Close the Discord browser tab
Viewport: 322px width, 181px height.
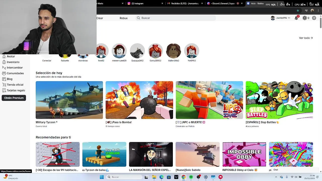pyautogui.click(x=242, y=4)
